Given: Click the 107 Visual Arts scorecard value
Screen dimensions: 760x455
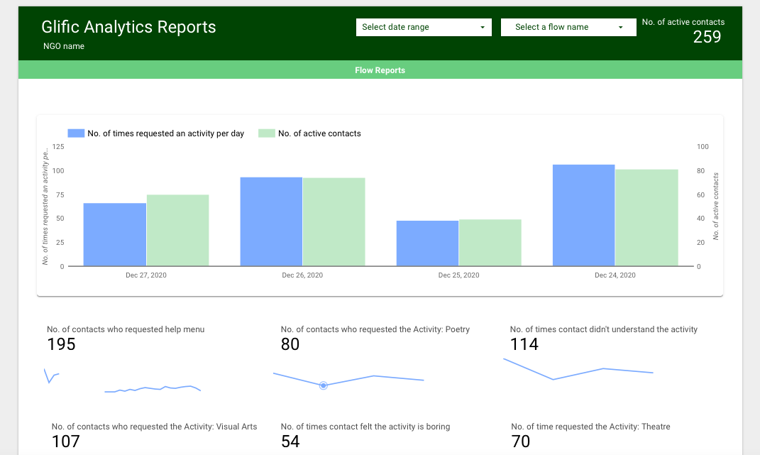Looking at the screenshot, I should pyautogui.click(x=65, y=442).
